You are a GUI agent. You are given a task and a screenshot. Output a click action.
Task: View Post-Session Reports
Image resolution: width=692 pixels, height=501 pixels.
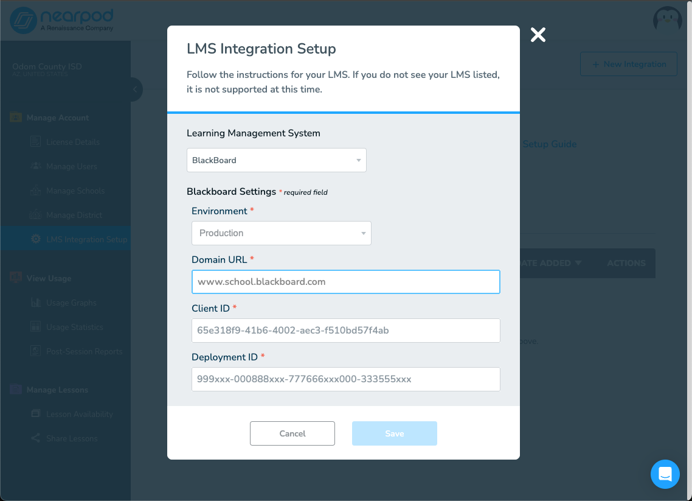(85, 351)
